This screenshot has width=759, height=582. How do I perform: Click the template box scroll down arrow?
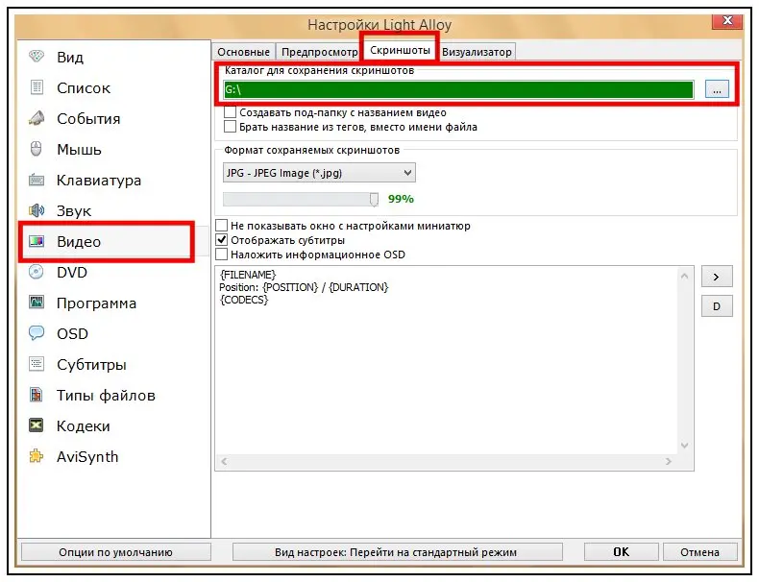[x=684, y=445]
